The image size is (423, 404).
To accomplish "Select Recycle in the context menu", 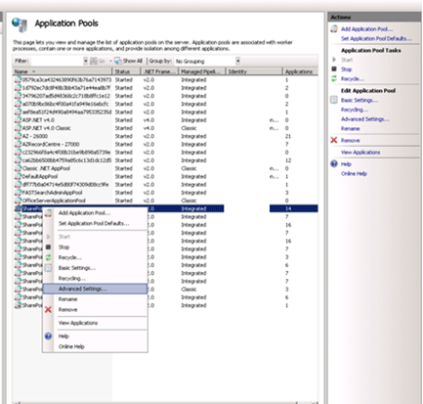I will coord(70,257).
